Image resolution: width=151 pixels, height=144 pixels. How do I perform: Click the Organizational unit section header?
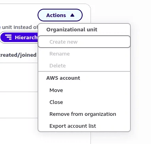pos(72,29)
